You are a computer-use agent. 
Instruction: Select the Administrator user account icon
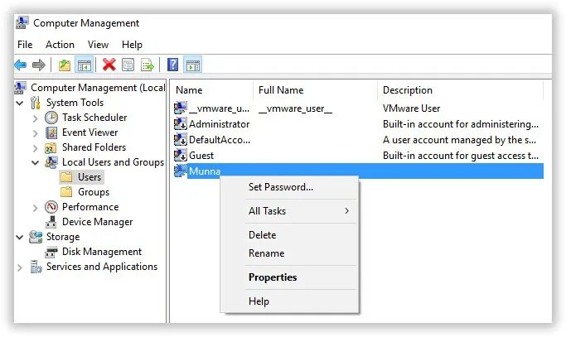[x=181, y=124]
